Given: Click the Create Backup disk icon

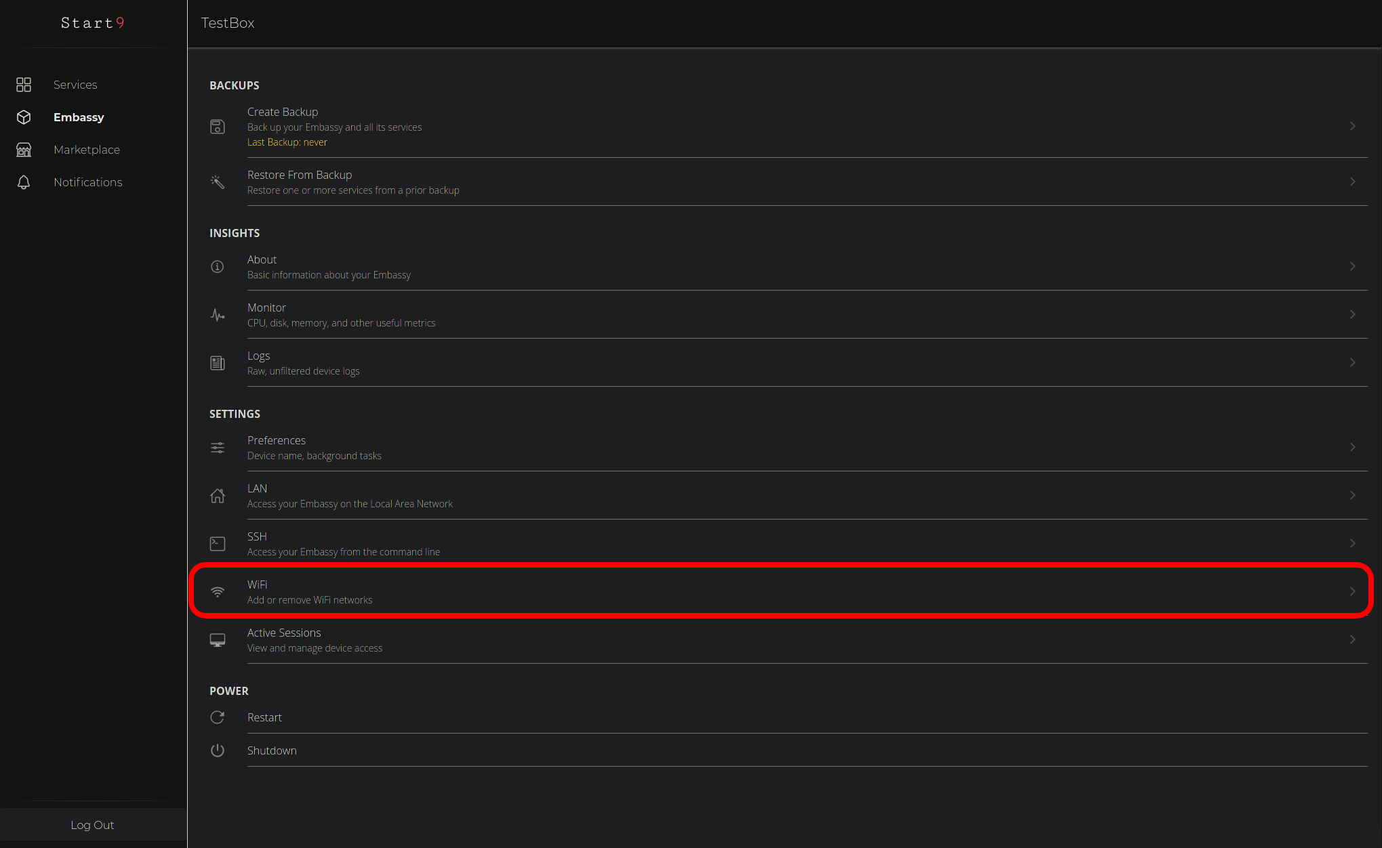Looking at the screenshot, I should 218,127.
